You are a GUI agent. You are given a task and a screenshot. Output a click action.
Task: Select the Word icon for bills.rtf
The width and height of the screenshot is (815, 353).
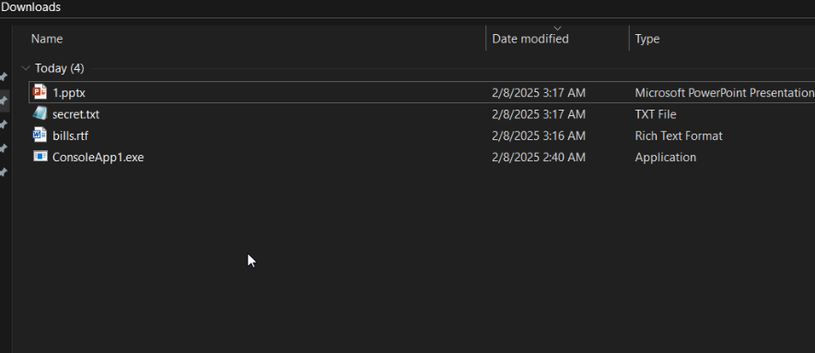tap(40, 135)
